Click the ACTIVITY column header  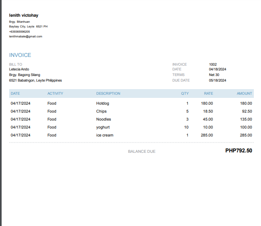coord(55,94)
